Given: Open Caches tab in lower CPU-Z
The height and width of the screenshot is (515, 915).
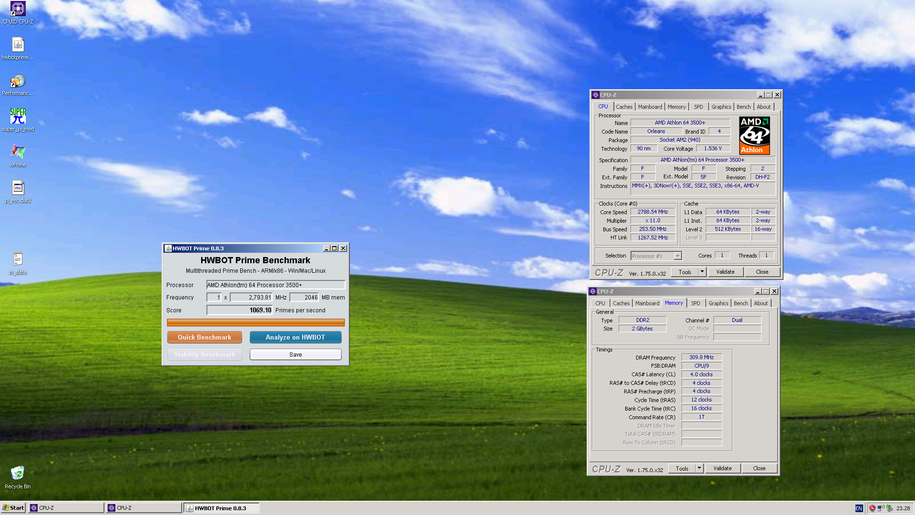Looking at the screenshot, I should pyautogui.click(x=621, y=303).
